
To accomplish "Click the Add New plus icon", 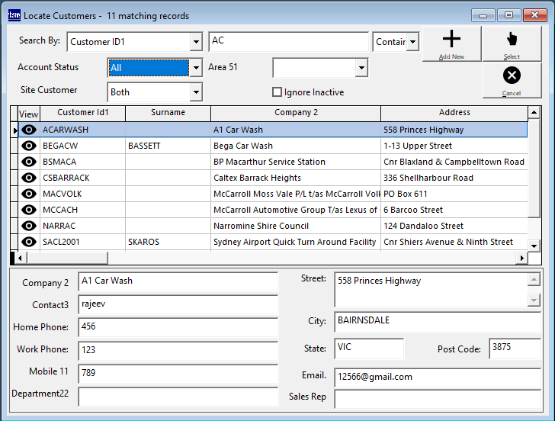I will pos(451,40).
